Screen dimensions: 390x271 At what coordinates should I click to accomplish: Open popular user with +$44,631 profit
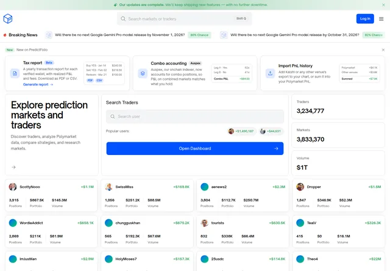[271, 131]
